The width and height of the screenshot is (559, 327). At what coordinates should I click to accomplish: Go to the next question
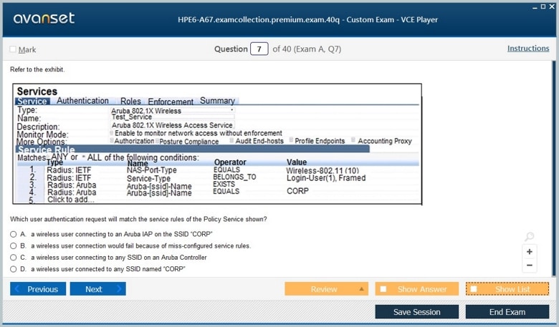[97, 289]
